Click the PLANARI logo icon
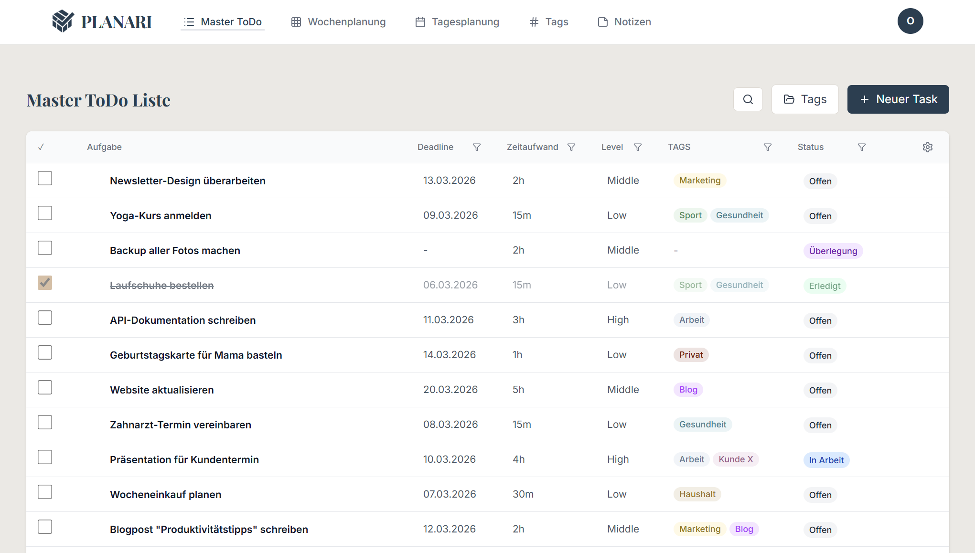This screenshot has width=975, height=553. [63, 21]
